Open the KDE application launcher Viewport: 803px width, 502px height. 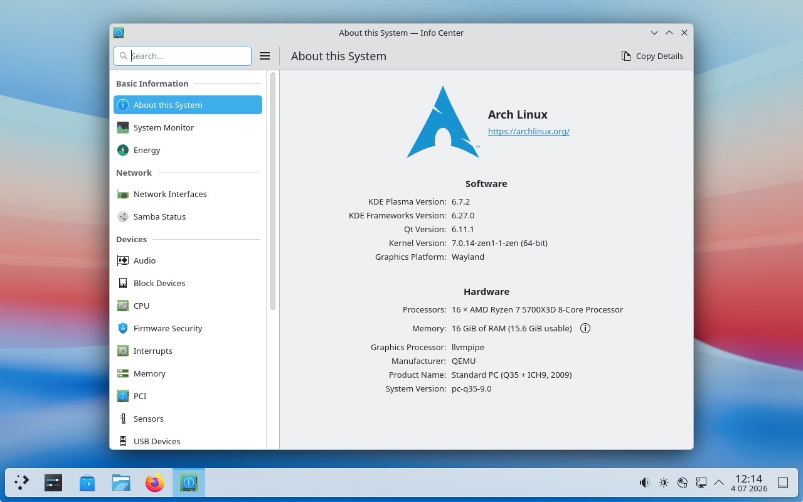coord(22,483)
